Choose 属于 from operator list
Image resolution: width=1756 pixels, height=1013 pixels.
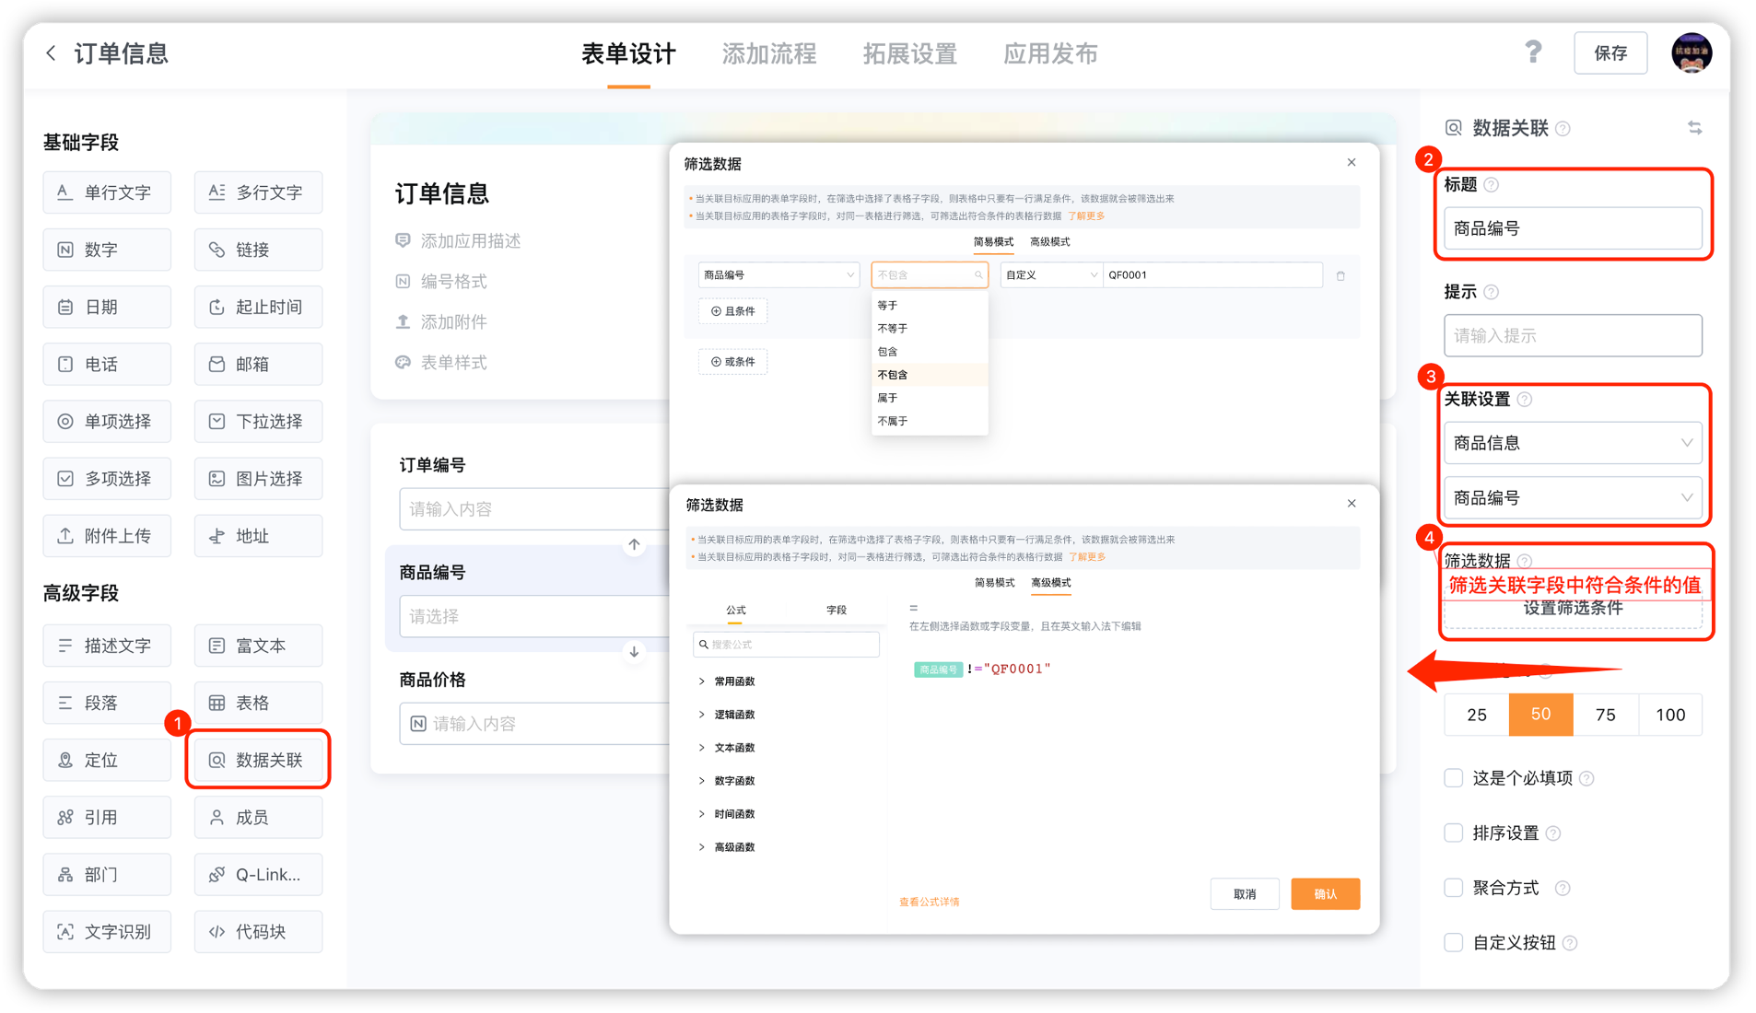click(x=930, y=398)
